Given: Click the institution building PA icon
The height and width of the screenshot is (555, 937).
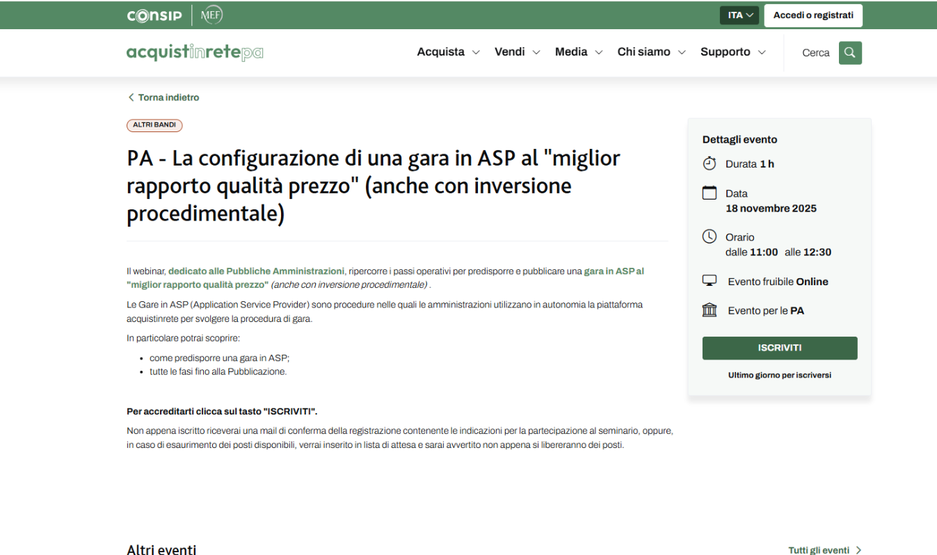Looking at the screenshot, I should (x=709, y=310).
